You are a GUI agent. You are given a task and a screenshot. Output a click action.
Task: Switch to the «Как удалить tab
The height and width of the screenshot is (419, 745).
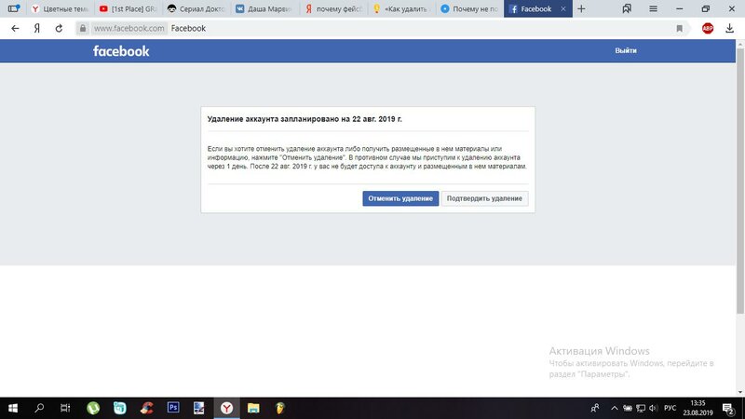(401, 8)
